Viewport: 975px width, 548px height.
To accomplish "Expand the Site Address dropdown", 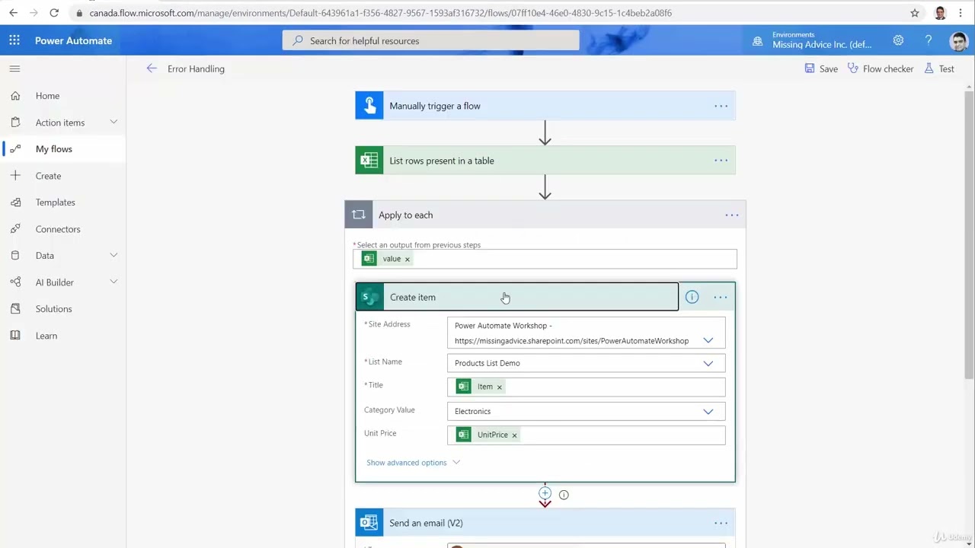I will 708,340.
